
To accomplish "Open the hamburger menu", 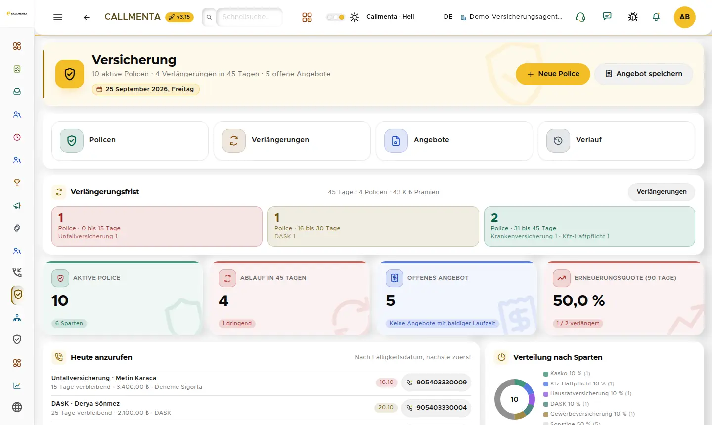I will point(58,17).
